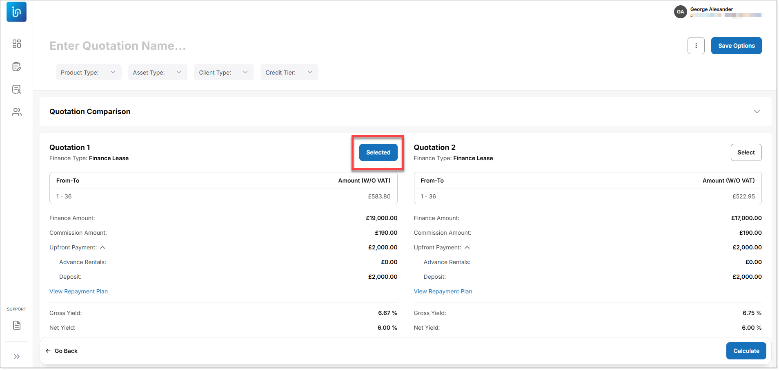The height and width of the screenshot is (370, 779).
Task: Click the 1 - 36 row in Quotation 1
Action: pos(223,196)
